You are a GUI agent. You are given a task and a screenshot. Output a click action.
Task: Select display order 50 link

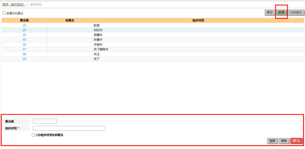tap(24, 45)
